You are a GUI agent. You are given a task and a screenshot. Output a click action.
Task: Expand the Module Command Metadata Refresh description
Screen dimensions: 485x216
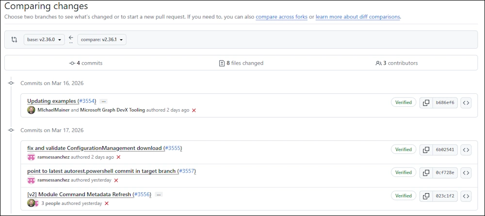pyautogui.click(x=159, y=195)
